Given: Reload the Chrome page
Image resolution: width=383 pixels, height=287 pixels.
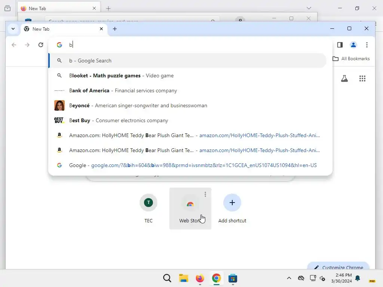Looking at the screenshot, I should click(x=41, y=45).
